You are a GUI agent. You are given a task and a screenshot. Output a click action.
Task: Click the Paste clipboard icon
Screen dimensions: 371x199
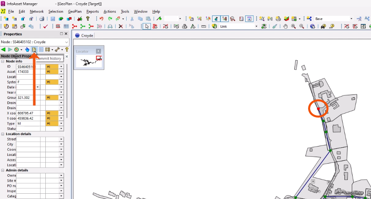pyautogui.click(x=148, y=19)
